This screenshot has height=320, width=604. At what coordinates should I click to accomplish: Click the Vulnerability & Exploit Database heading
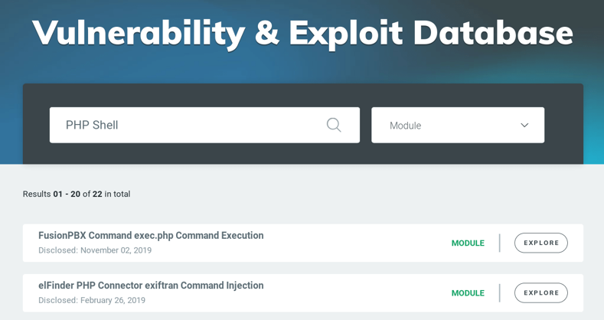(x=303, y=33)
